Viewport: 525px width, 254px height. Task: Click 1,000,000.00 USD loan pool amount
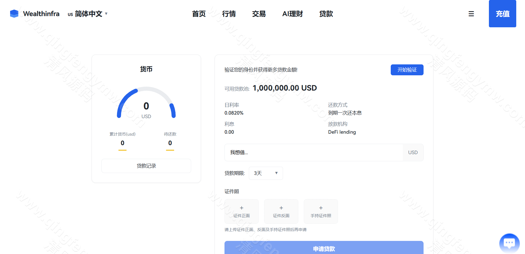click(x=285, y=88)
